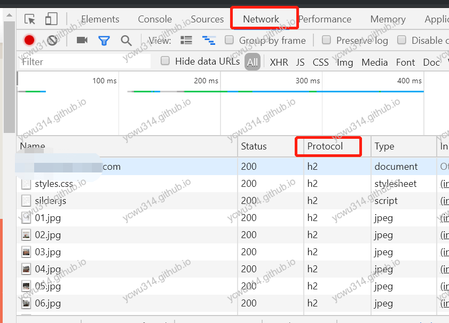
Task: Check the Hide data URLs checkbox
Action: pos(165,61)
